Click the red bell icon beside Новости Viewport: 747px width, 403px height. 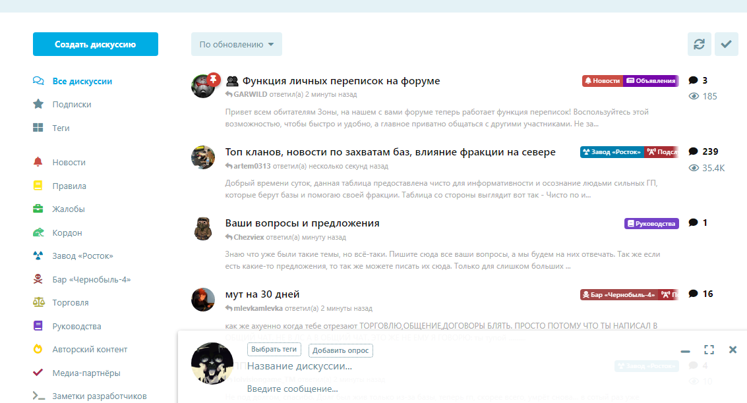click(x=38, y=162)
